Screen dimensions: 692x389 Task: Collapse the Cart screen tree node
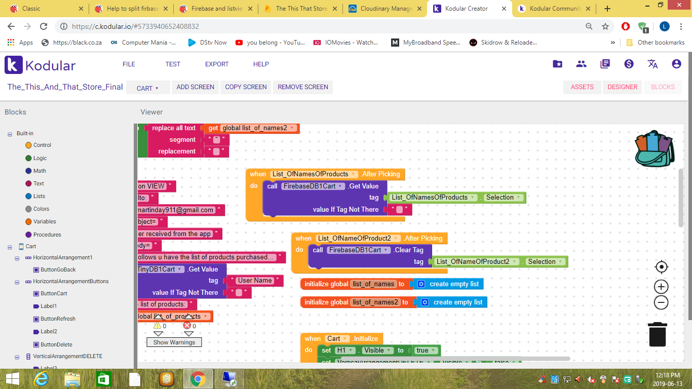tap(10, 247)
